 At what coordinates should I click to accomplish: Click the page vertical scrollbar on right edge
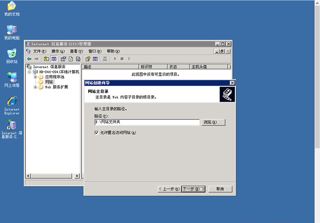click(317, 77)
